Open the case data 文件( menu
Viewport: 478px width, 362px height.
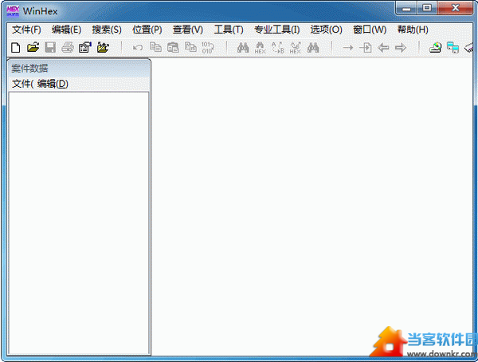(x=23, y=84)
